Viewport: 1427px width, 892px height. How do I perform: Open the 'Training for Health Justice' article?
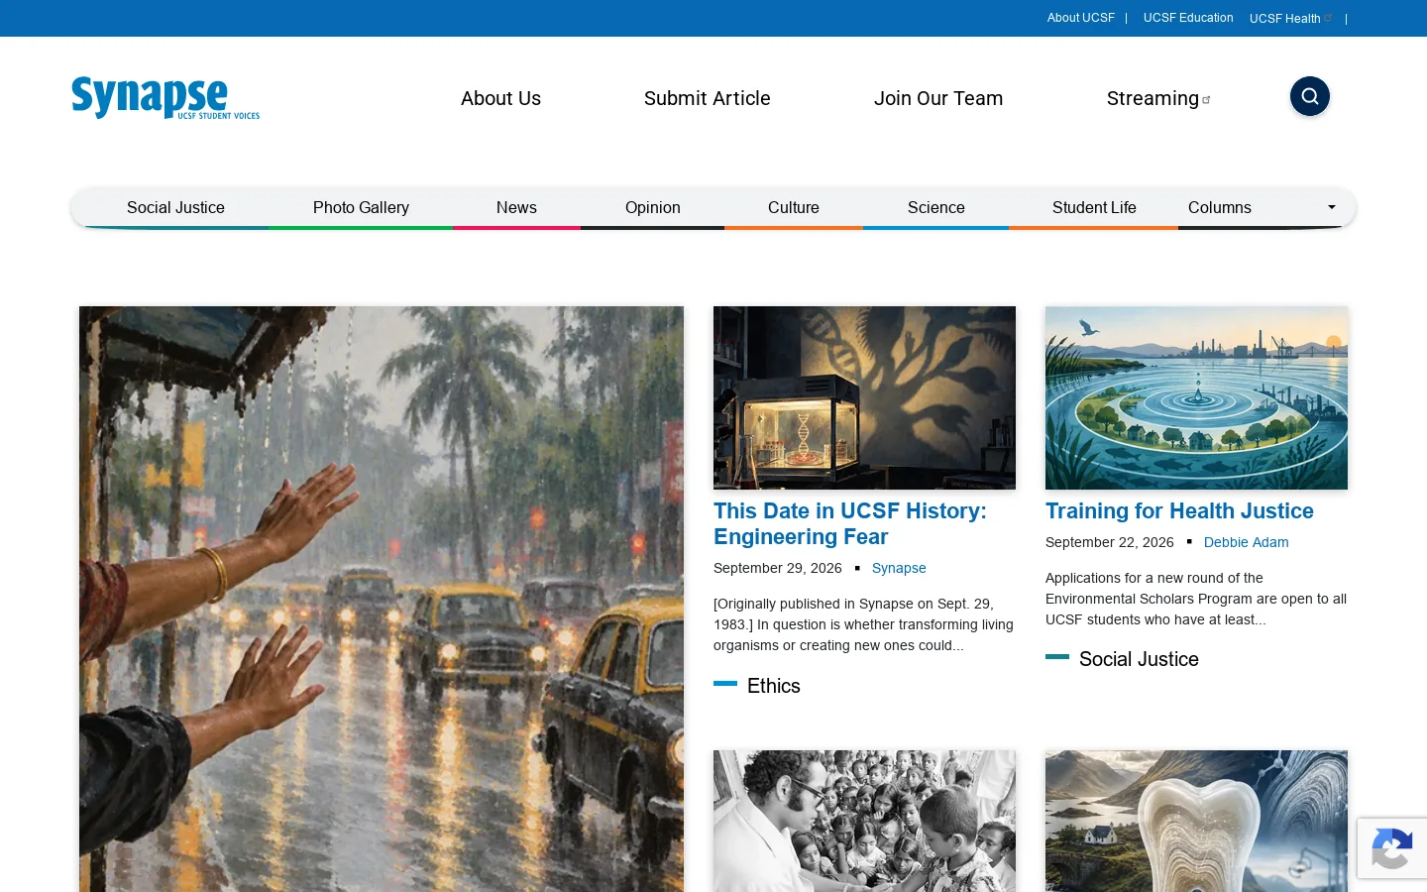point(1179,510)
